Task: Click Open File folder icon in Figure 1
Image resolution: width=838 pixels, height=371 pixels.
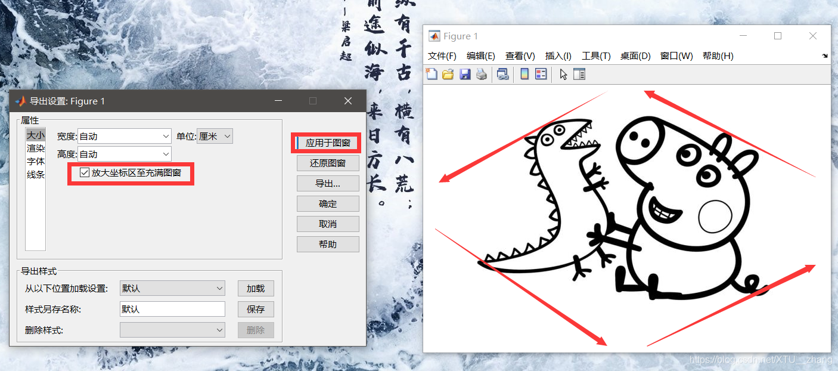Action: coord(448,74)
